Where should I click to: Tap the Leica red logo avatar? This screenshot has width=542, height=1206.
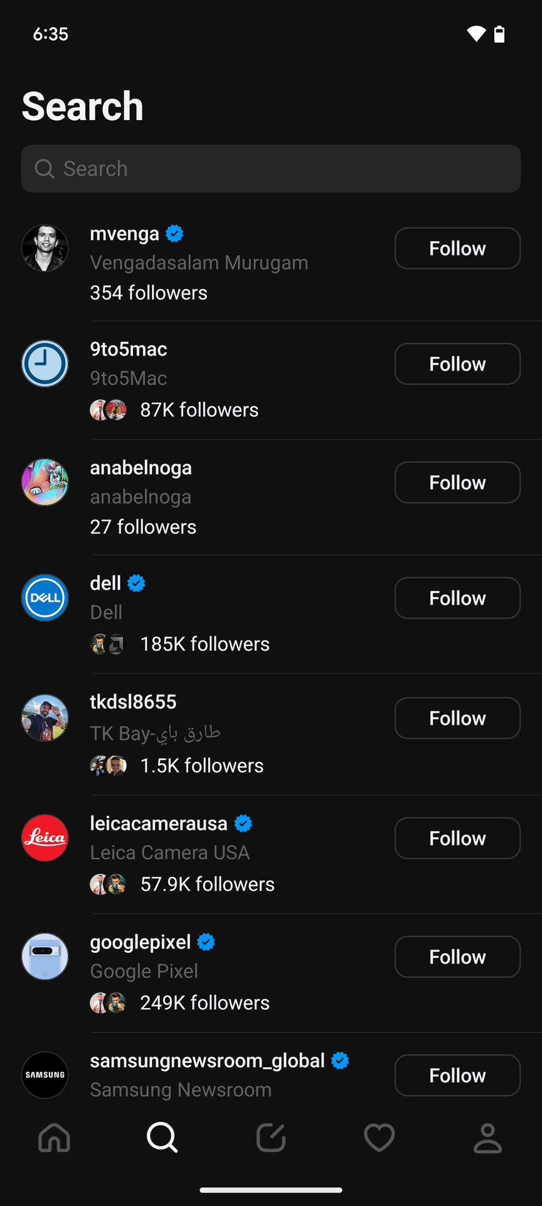pos(45,838)
